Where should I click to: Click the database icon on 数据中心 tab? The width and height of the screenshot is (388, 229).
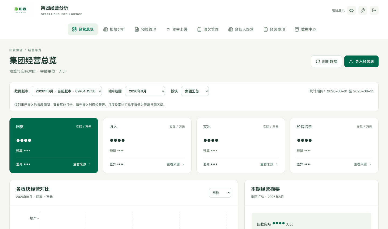pyautogui.click(x=297, y=29)
